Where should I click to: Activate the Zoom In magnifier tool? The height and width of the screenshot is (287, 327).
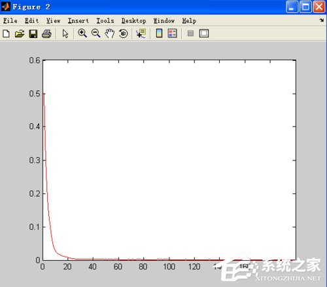[82, 33]
